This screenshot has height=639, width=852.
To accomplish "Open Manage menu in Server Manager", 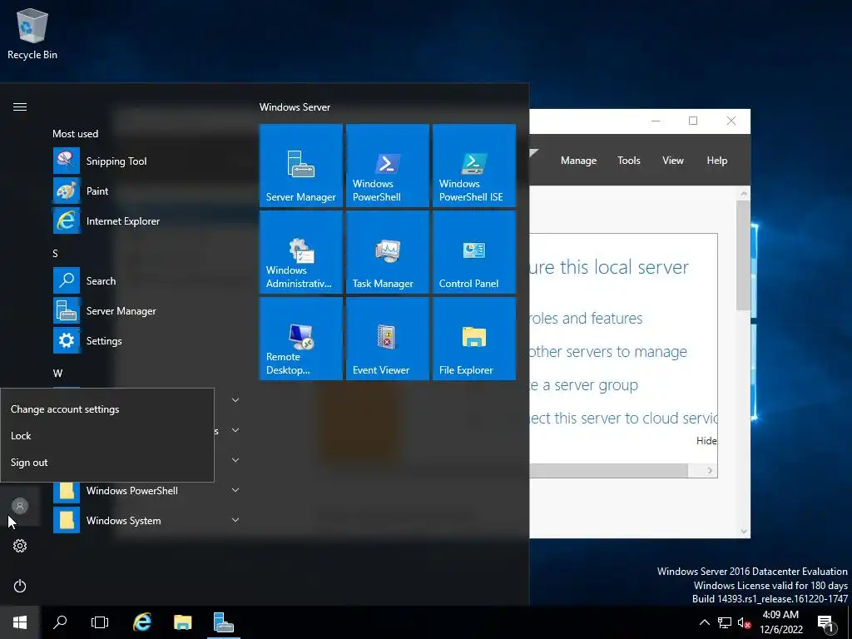I will click(578, 161).
